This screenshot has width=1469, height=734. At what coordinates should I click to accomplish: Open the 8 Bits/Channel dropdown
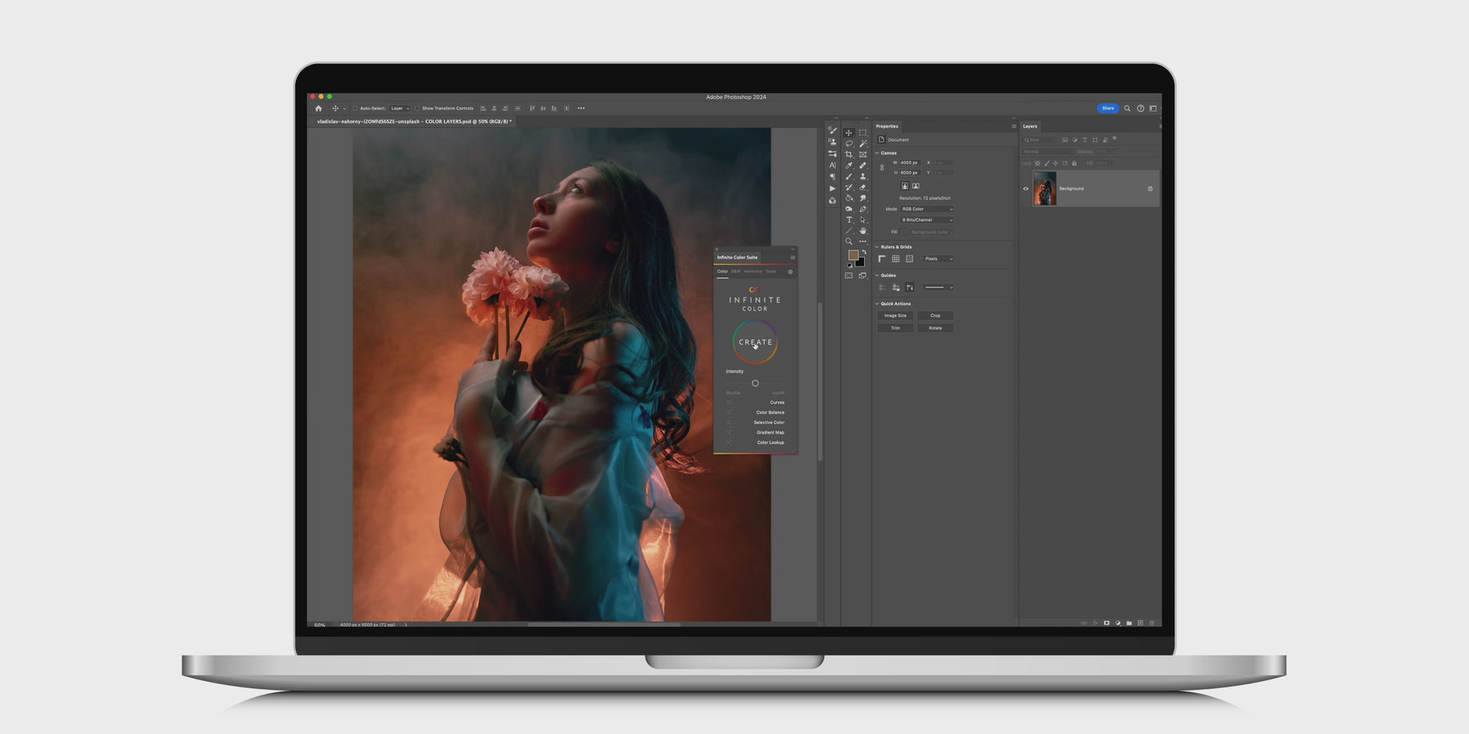click(926, 219)
